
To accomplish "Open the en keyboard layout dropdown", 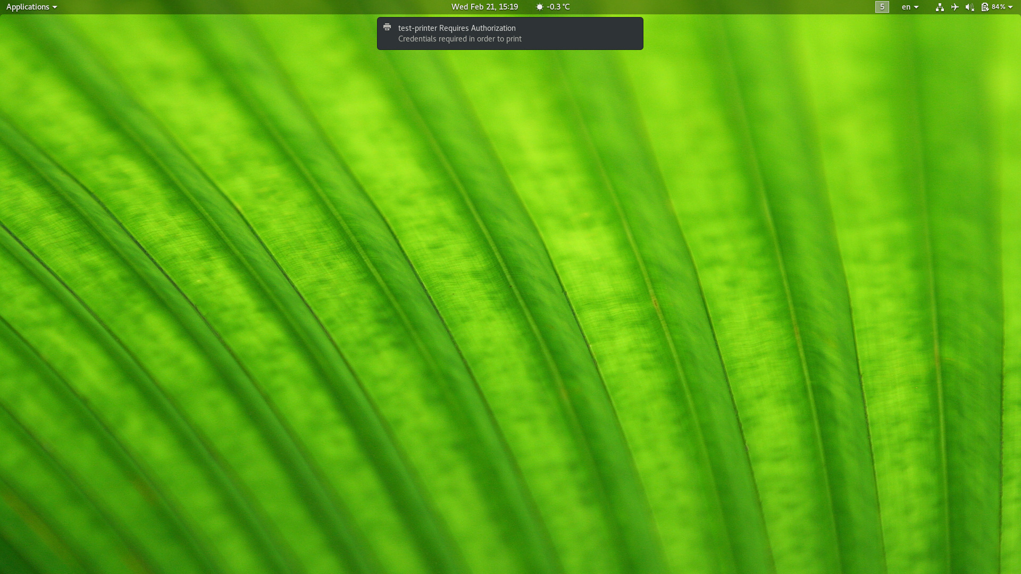I will (x=910, y=7).
